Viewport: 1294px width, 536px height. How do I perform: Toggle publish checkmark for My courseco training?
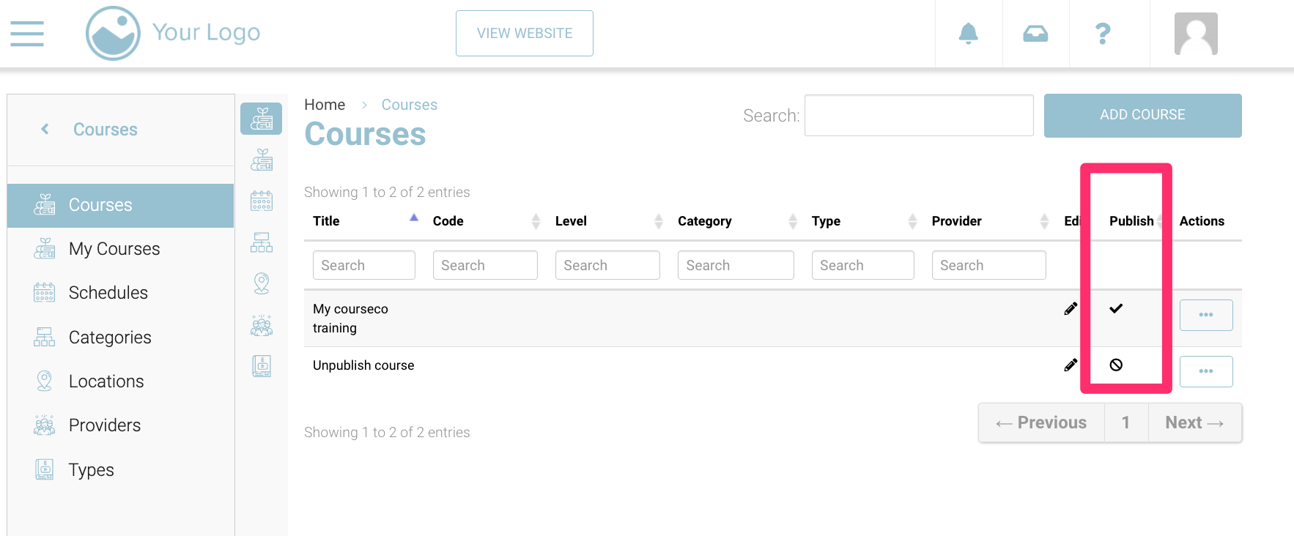click(x=1115, y=309)
